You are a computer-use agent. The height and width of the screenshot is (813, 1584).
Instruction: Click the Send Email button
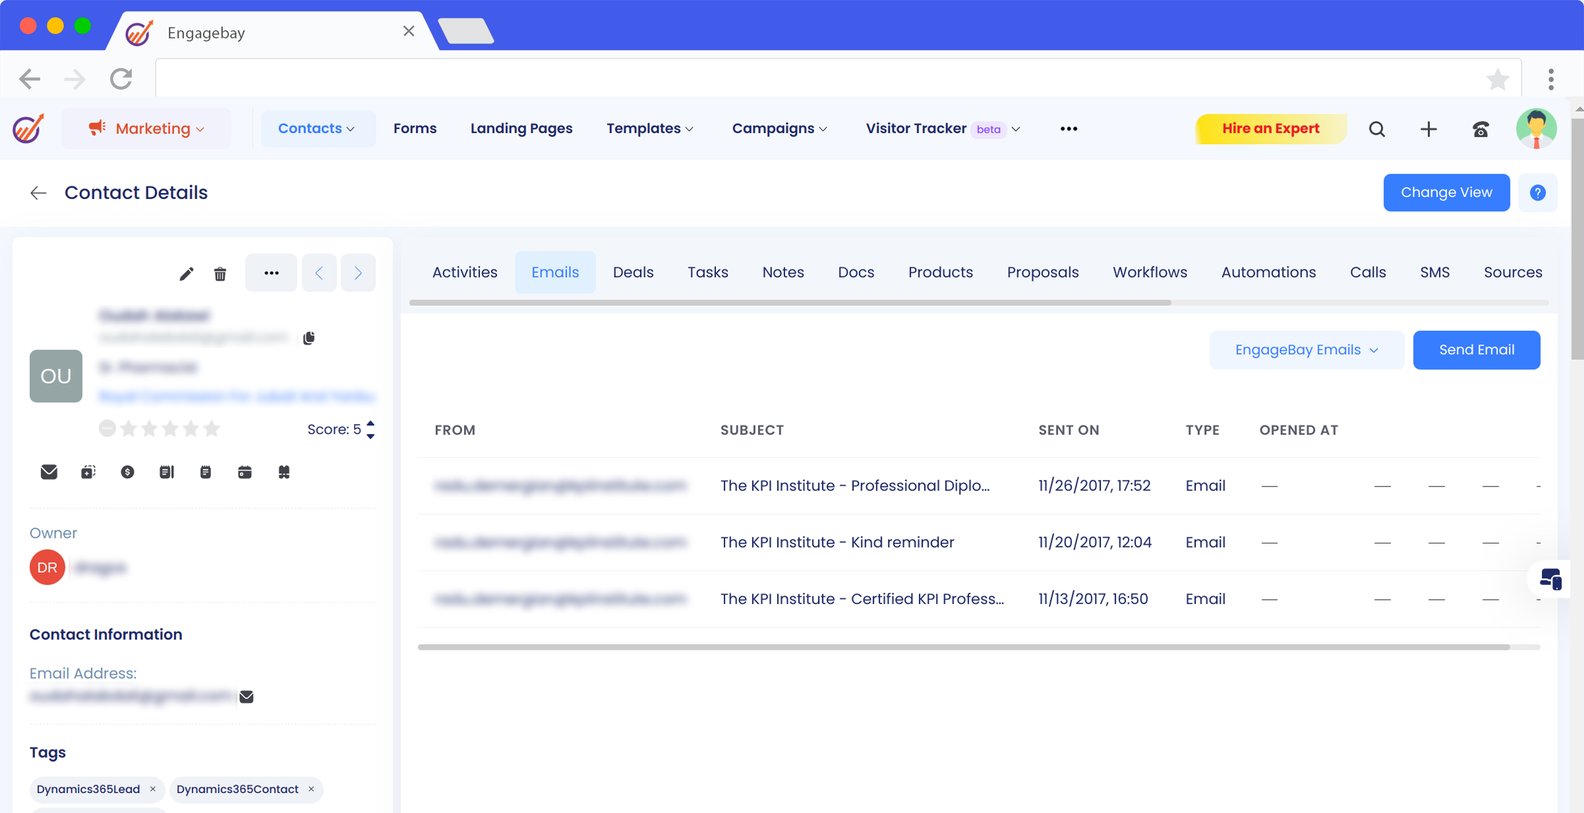1476,350
